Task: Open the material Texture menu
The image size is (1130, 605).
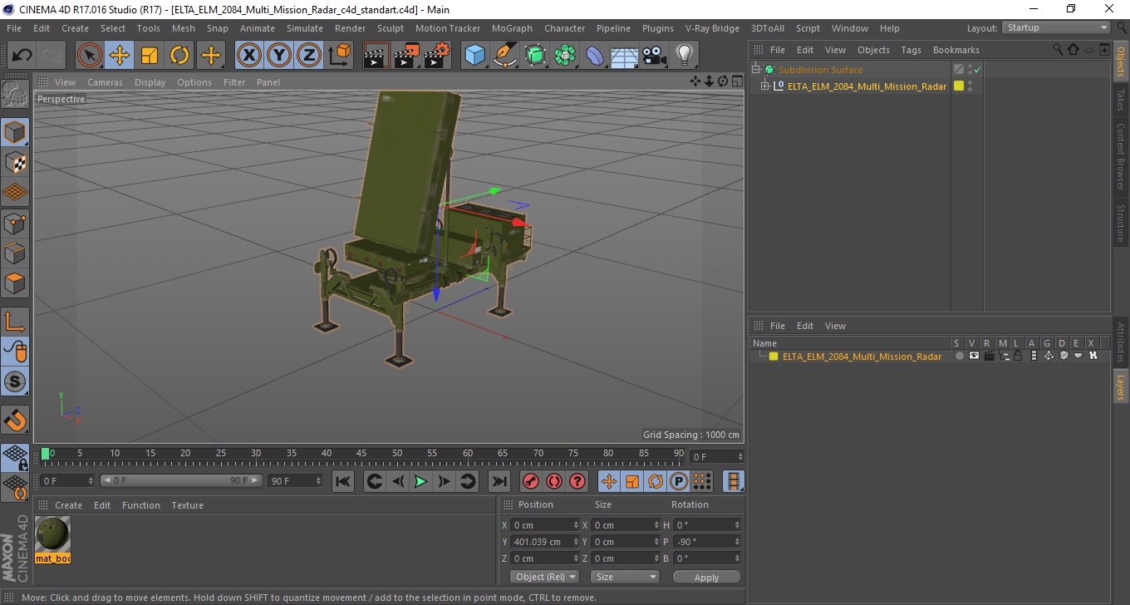Action: tap(188, 505)
